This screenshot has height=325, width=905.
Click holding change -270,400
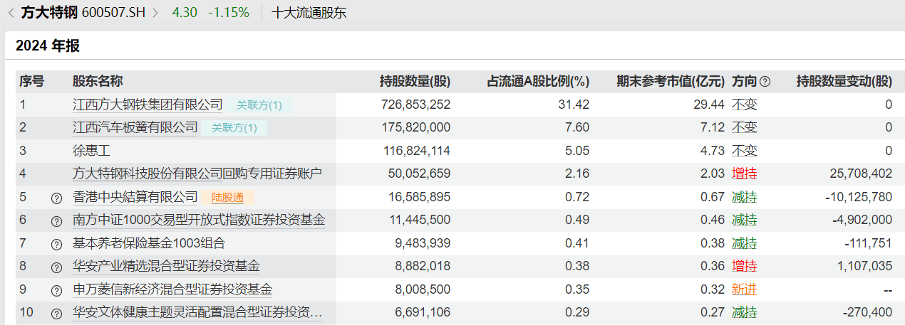pyautogui.click(x=867, y=312)
